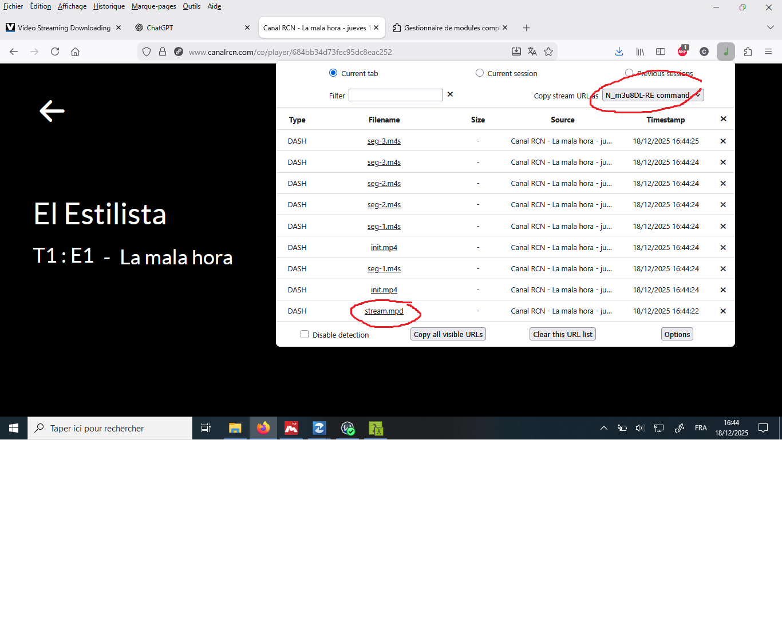Expand the list all tabs chevron

(x=770, y=27)
